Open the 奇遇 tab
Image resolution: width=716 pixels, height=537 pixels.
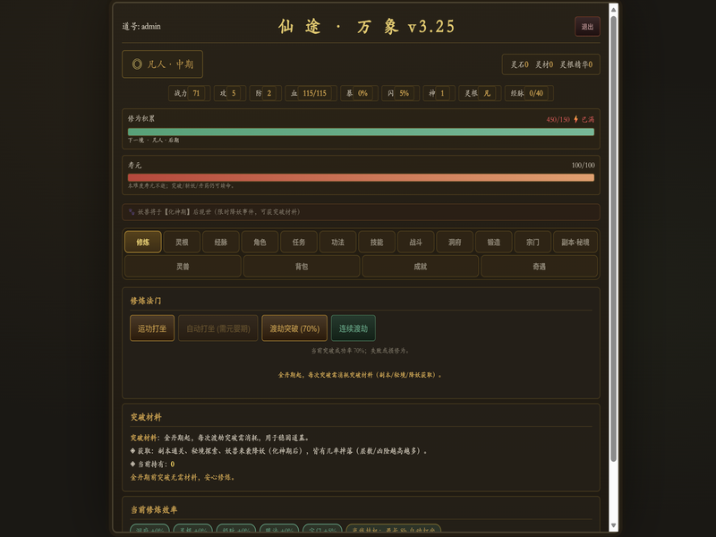coord(540,266)
